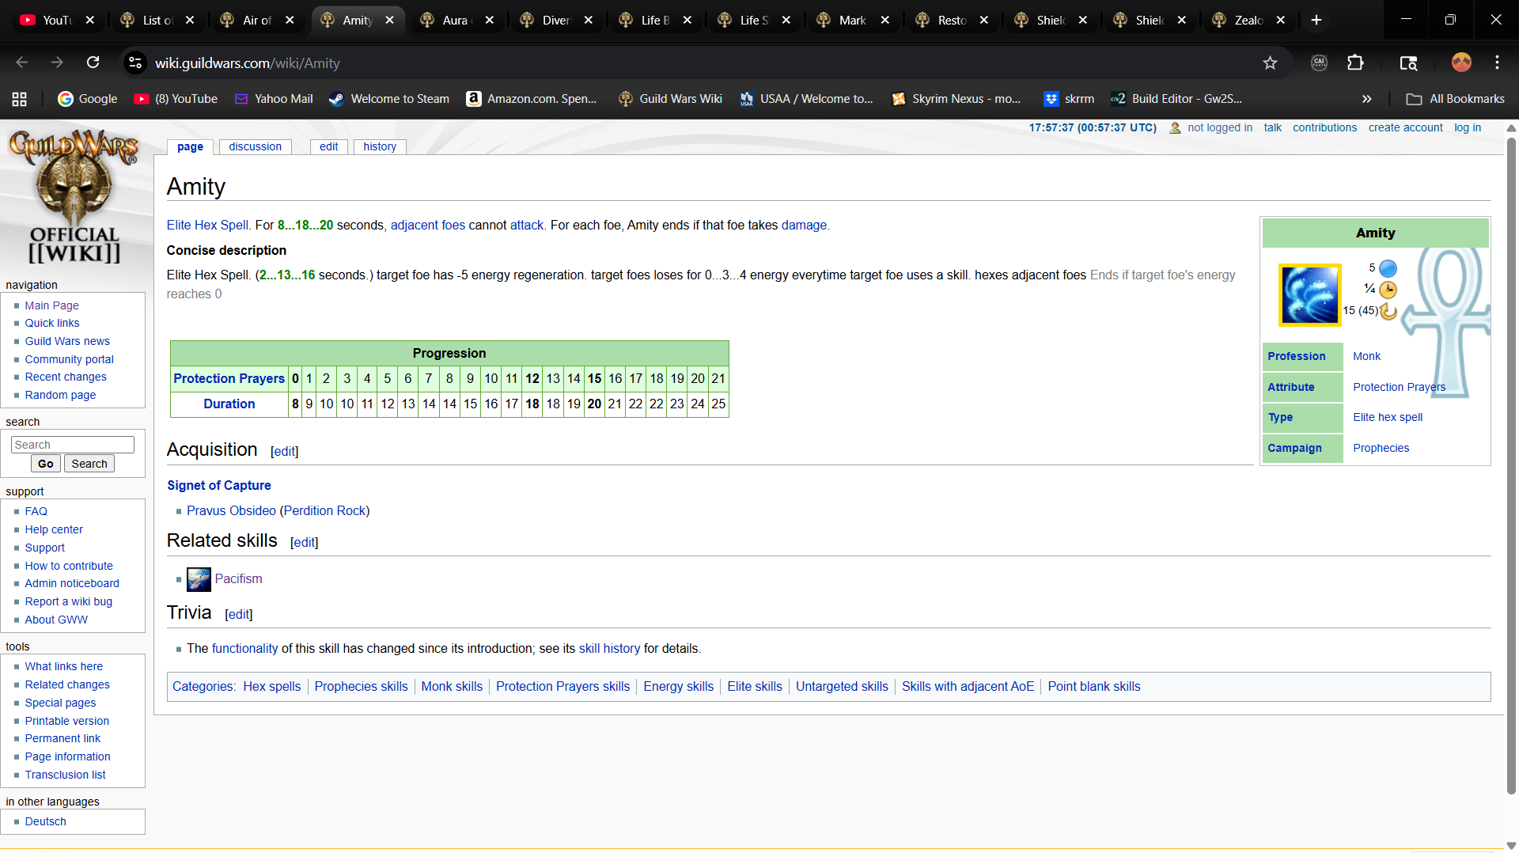Viewport: 1519px width, 853px height.
Task: Open the browser extensions puzzle icon
Action: [1355, 63]
